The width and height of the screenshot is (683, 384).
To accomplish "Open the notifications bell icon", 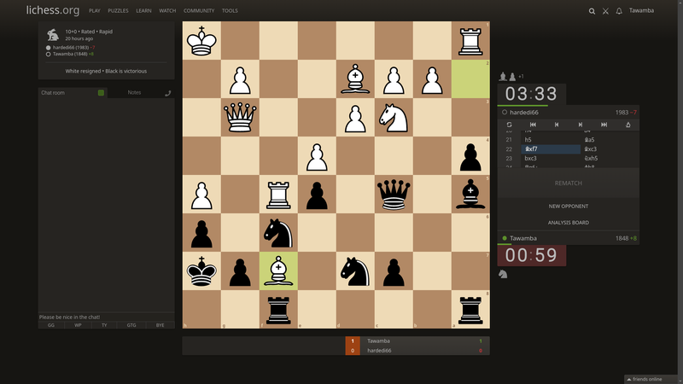I will (619, 11).
